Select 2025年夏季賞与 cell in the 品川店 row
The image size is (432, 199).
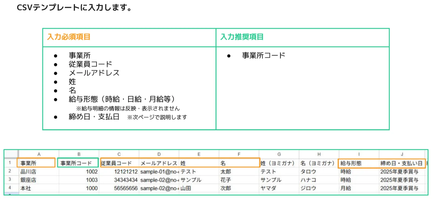[402, 171]
